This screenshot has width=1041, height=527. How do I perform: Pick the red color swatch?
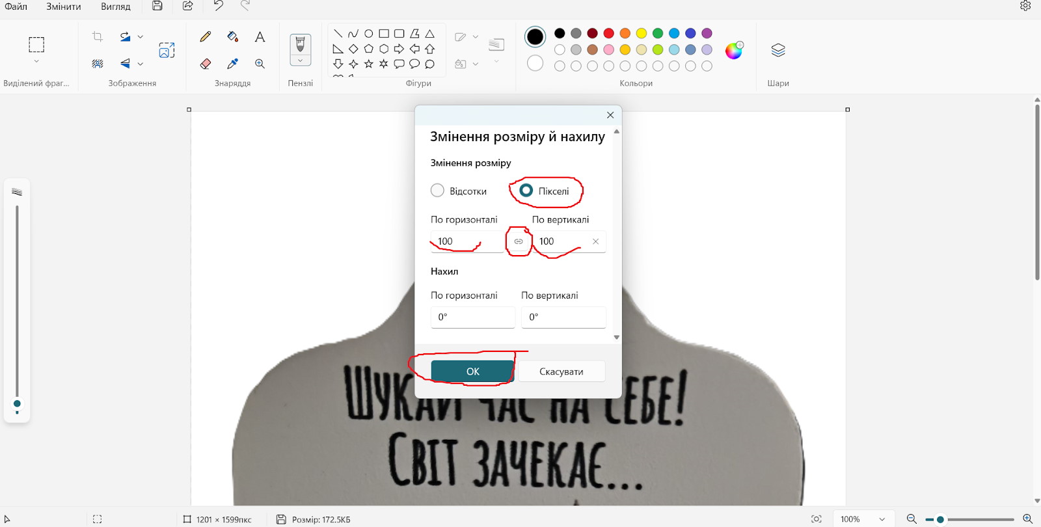pyautogui.click(x=609, y=33)
